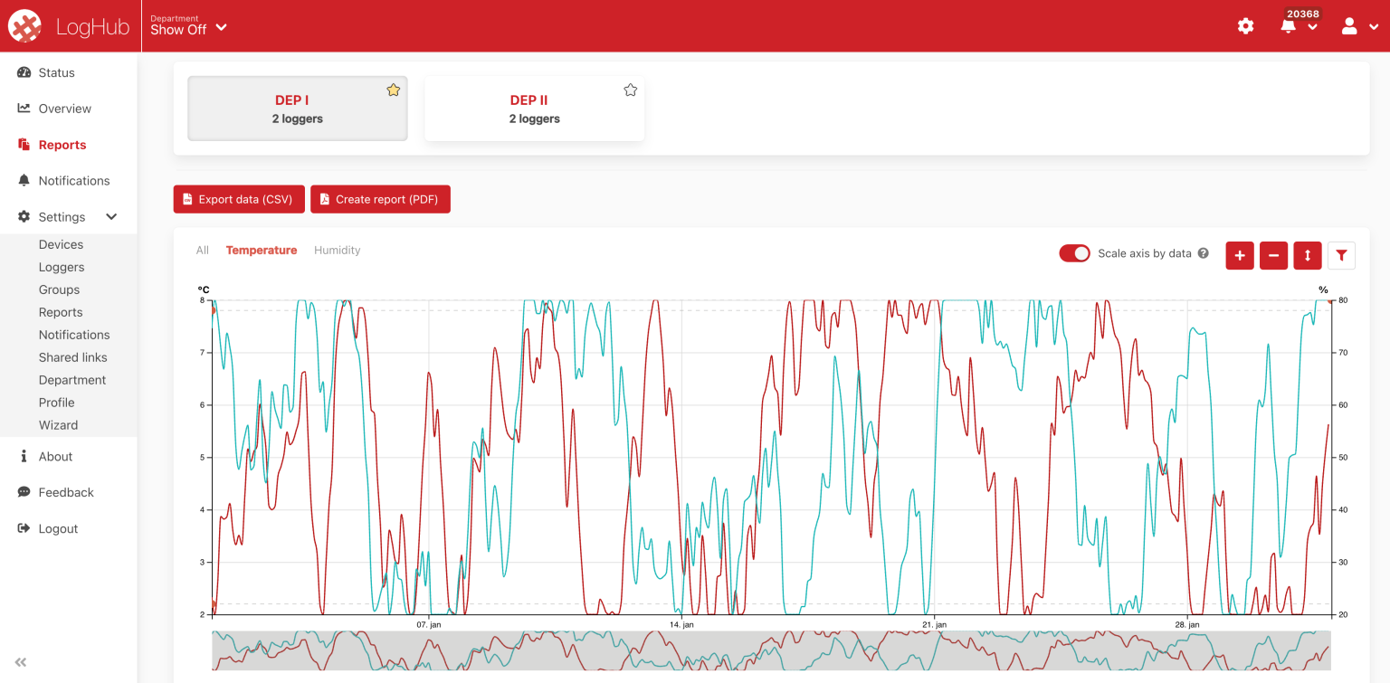Image resolution: width=1390 pixels, height=683 pixels.
Task: Mark DEP II as favorite star
Action: (631, 90)
